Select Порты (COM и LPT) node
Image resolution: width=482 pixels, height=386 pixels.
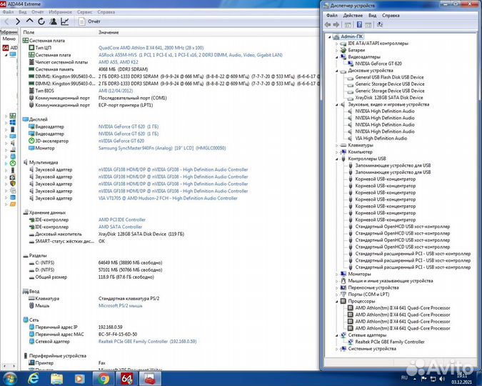[368, 295]
